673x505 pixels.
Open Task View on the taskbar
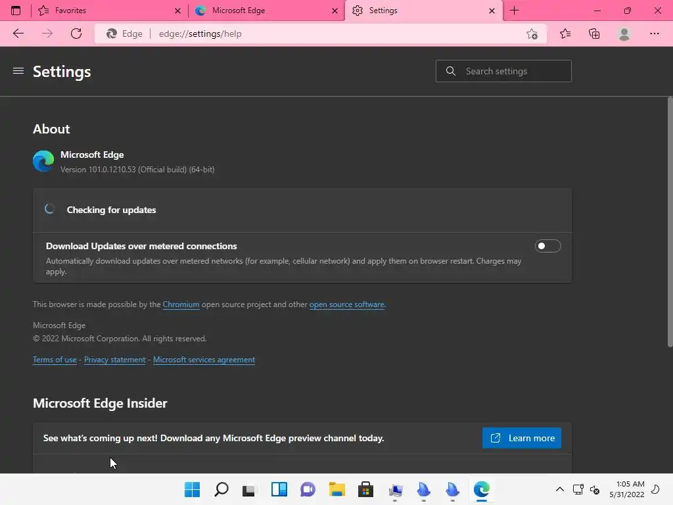pos(250,489)
